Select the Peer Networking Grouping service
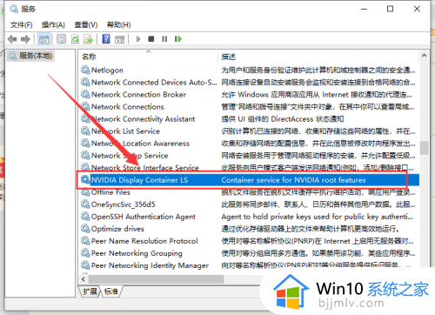The width and height of the screenshot is (435, 315). pos(250,253)
